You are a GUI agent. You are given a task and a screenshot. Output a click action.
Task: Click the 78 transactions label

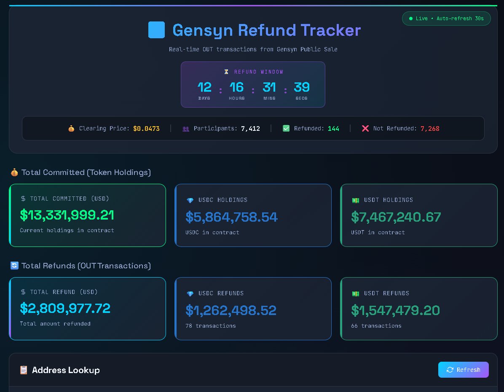(211, 326)
